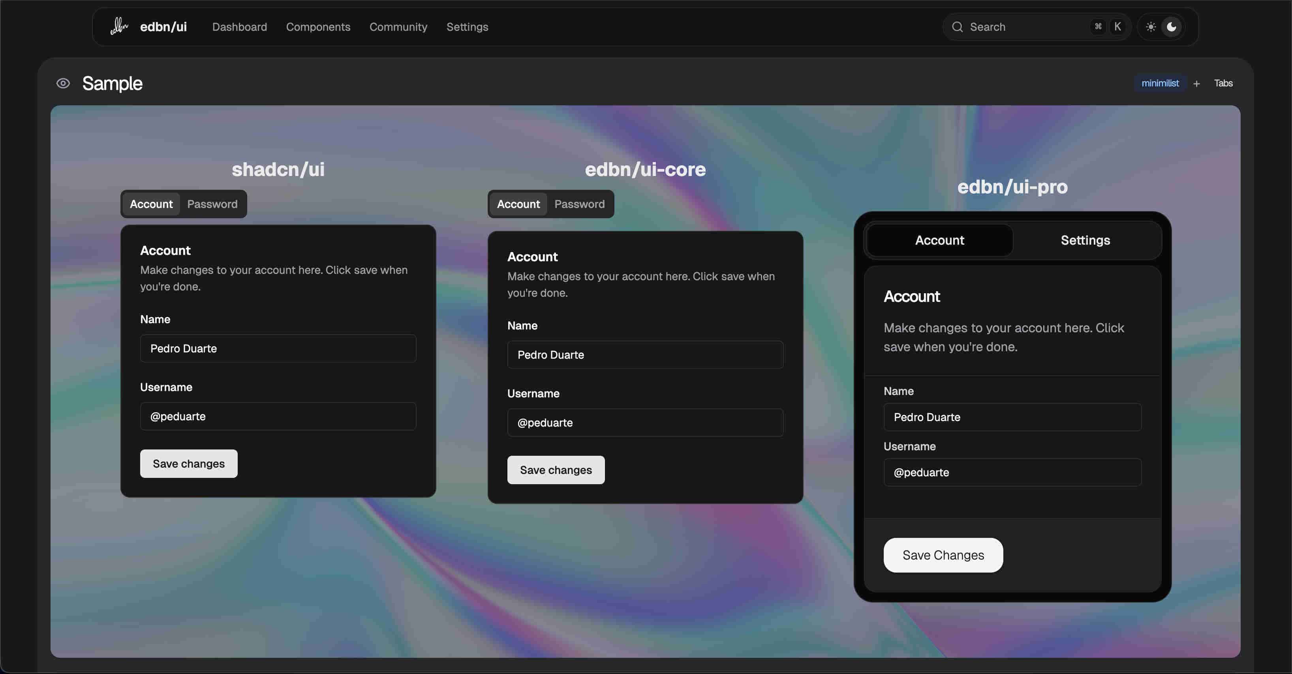
Task: Click the search magnifier icon
Action: (x=958, y=27)
